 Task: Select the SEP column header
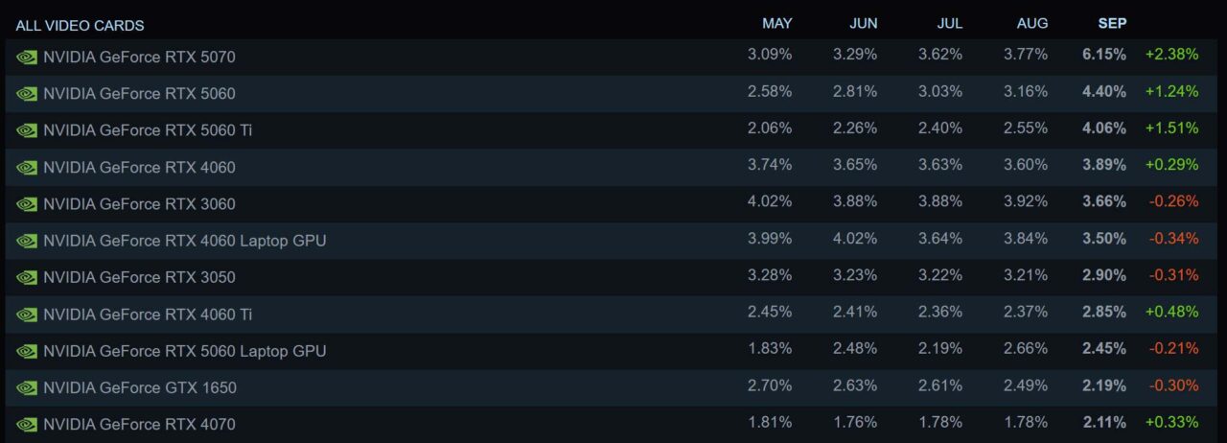point(1112,23)
